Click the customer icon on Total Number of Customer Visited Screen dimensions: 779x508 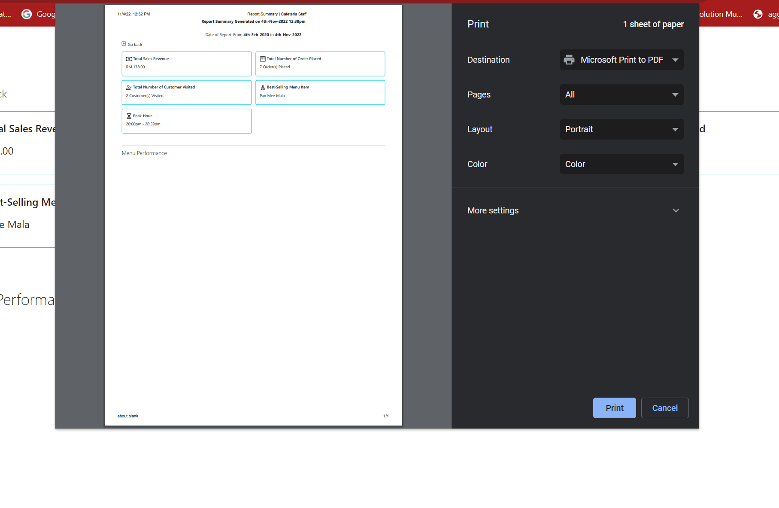coord(128,87)
